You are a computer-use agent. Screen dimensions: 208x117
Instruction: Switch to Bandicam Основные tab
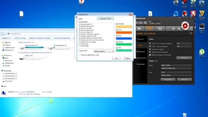[x=140, y=39]
